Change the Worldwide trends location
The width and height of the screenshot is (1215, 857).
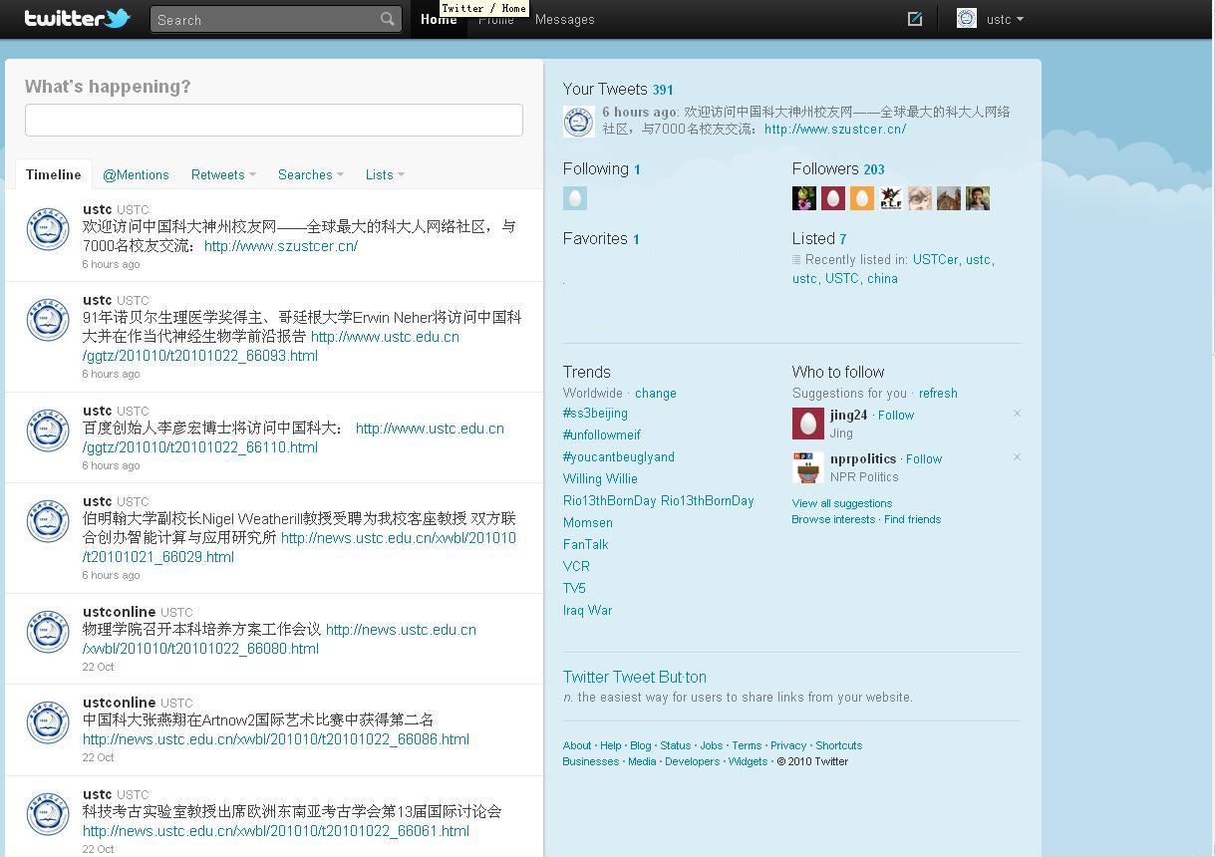[655, 394]
